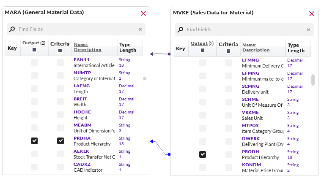Uncheck the PRDHA output checkbox
324x178 pixels.
click(x=34, y=141)
